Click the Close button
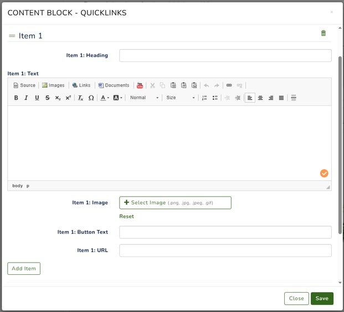This screenshot has height=312, width=344. [x=296, y=298]
